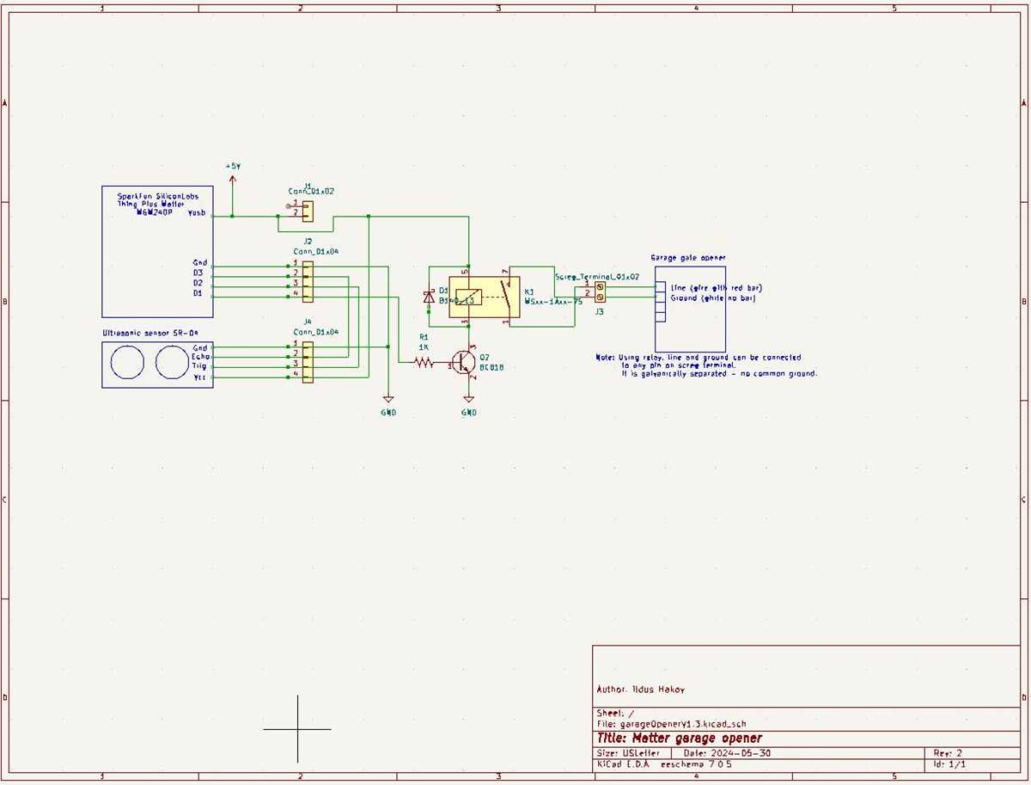Viewport: 1031px width, 785px height.
Task: Select the R1 resistor symbol
Action: 422,364
